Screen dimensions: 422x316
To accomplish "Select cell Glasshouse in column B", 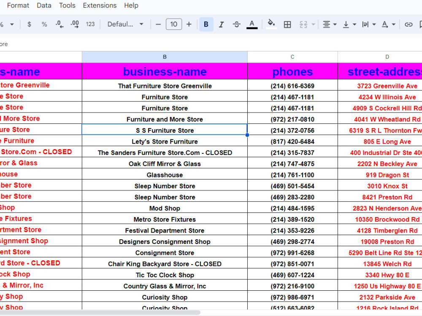I will [x=165, y=175].
